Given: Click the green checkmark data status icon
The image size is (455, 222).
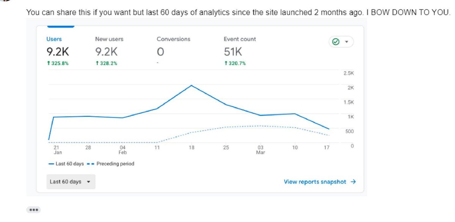Looking at the screenshot, I should pyautogui.click(x=336, y=42).
